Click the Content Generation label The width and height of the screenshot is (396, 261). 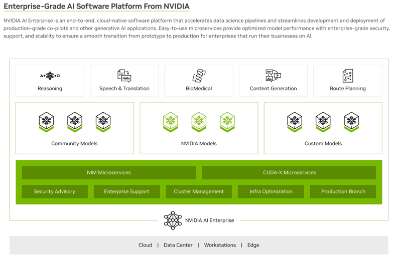273,89
